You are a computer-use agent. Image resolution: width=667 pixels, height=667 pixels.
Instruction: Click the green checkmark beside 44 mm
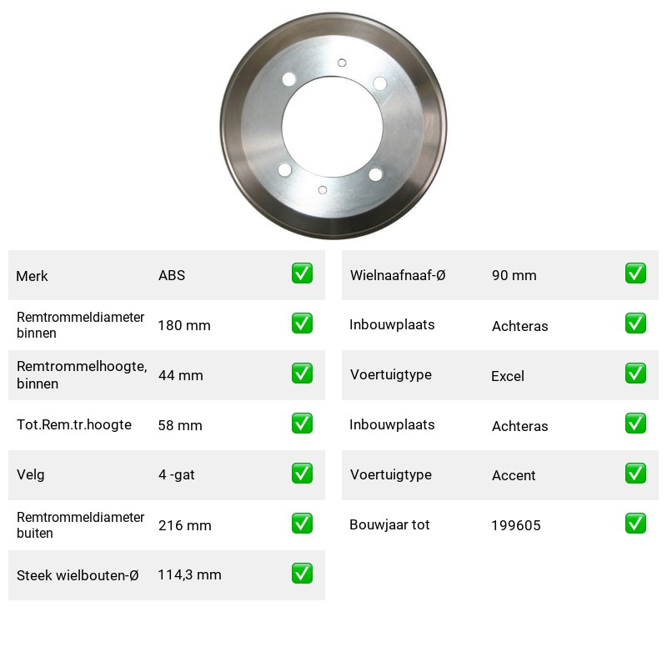pos(302,373)
